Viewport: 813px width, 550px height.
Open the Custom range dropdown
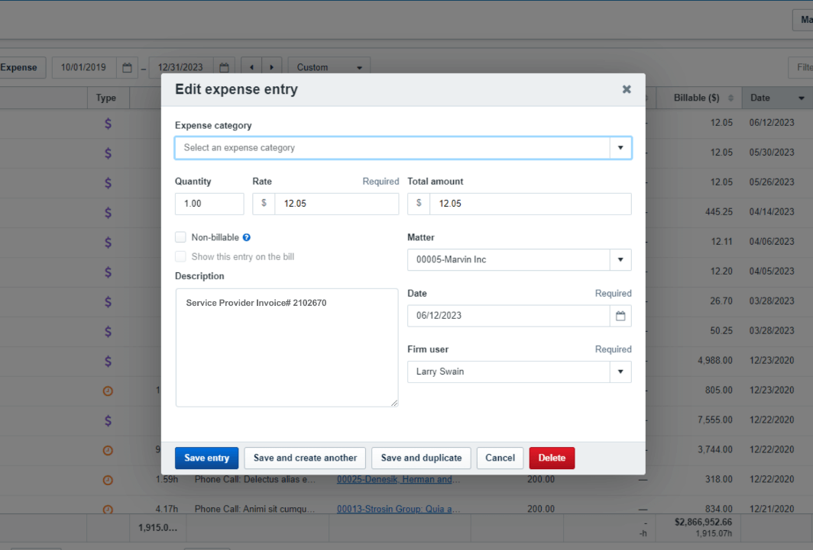click(329, 68)
